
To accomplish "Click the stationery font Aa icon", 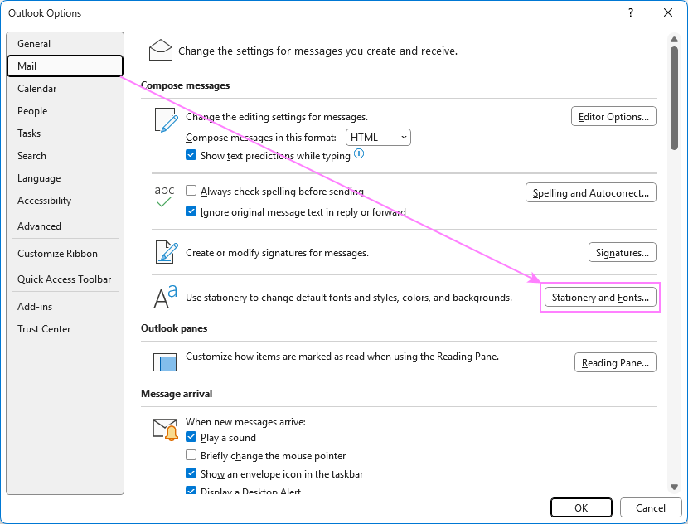I will 165,297.
